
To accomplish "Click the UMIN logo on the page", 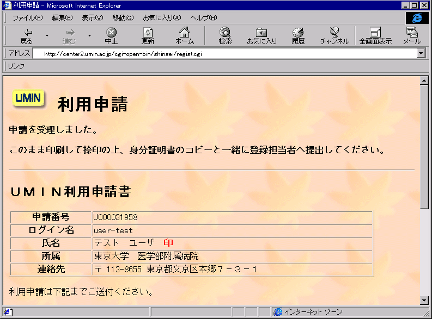I will [28, 98].
